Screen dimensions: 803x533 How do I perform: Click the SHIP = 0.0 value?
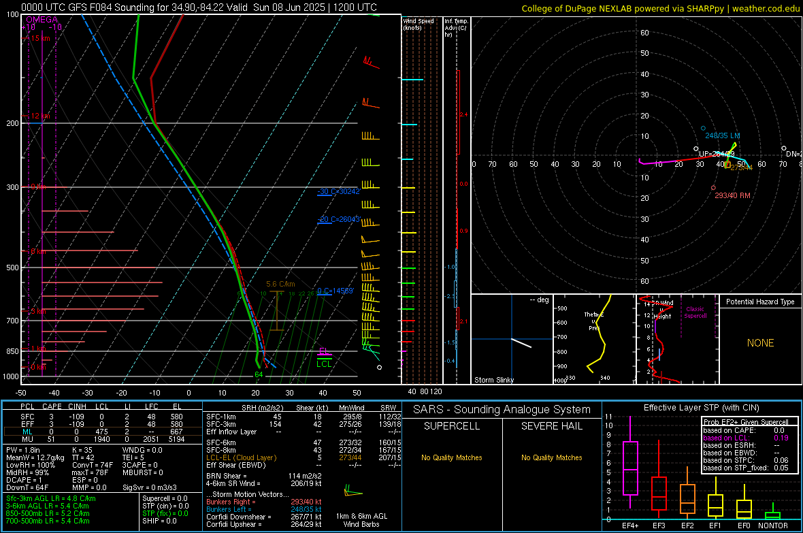tap(159, 521)
